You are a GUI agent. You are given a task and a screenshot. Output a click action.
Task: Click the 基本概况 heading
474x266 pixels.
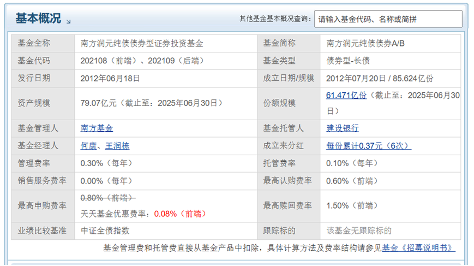pos(38,19)
